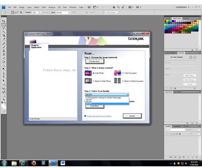Select the Lasso tool

coord(4,28)
